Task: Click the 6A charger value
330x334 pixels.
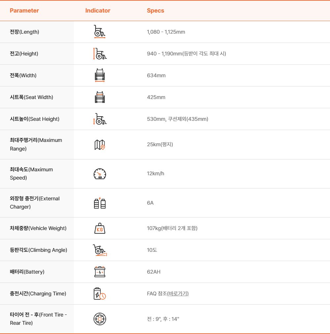Action: point(150,203)
